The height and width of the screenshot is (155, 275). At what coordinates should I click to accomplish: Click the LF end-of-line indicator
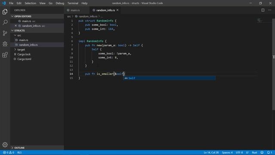(x=247, y=152)
